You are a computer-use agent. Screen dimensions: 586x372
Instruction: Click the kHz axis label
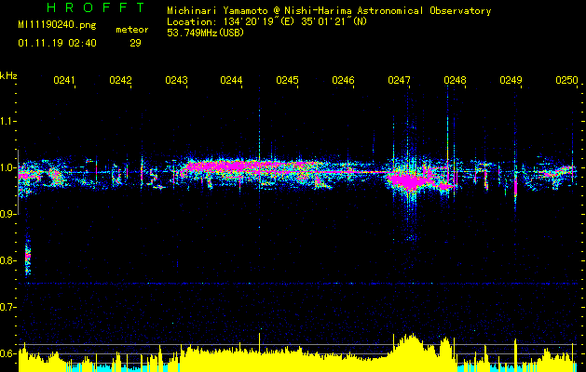click(8, 75)
